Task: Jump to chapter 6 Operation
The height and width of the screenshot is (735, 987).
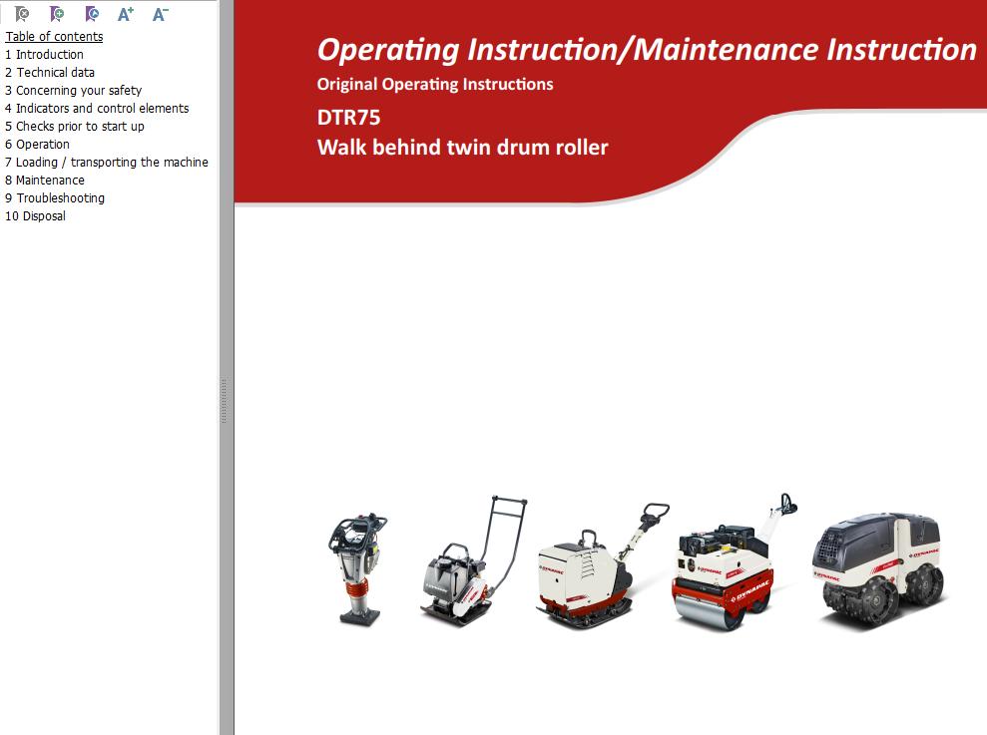Action: pyautogui.click(x=37, y=144)
